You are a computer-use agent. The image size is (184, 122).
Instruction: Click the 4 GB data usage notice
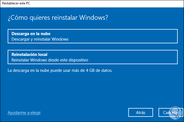[60, 70]
